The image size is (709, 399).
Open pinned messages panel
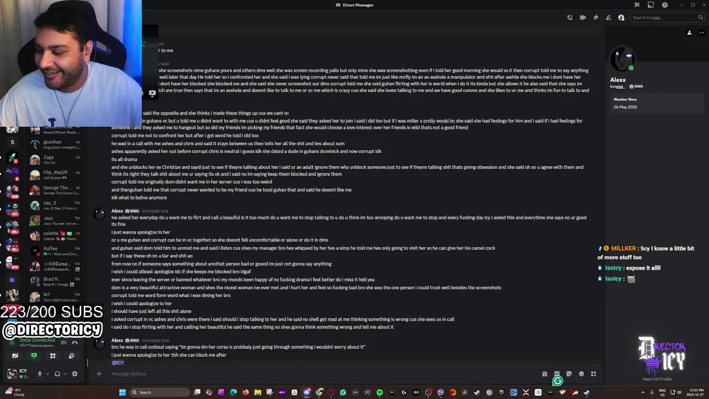pyautogui.click(x=595, y=17)
